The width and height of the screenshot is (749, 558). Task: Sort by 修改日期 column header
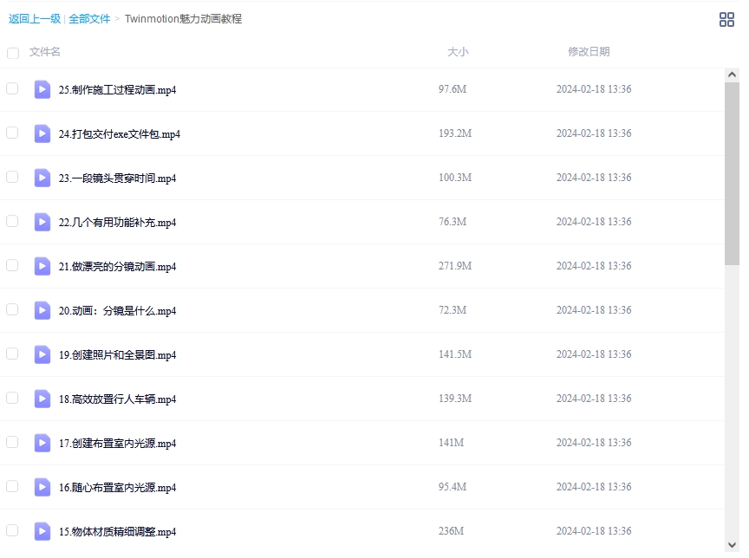589,51
